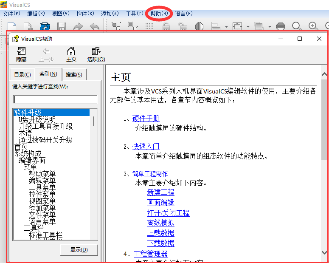The image size is (329, 263).
Task: Click the zoom in magnifier with plus
Action: coord(313,26)
